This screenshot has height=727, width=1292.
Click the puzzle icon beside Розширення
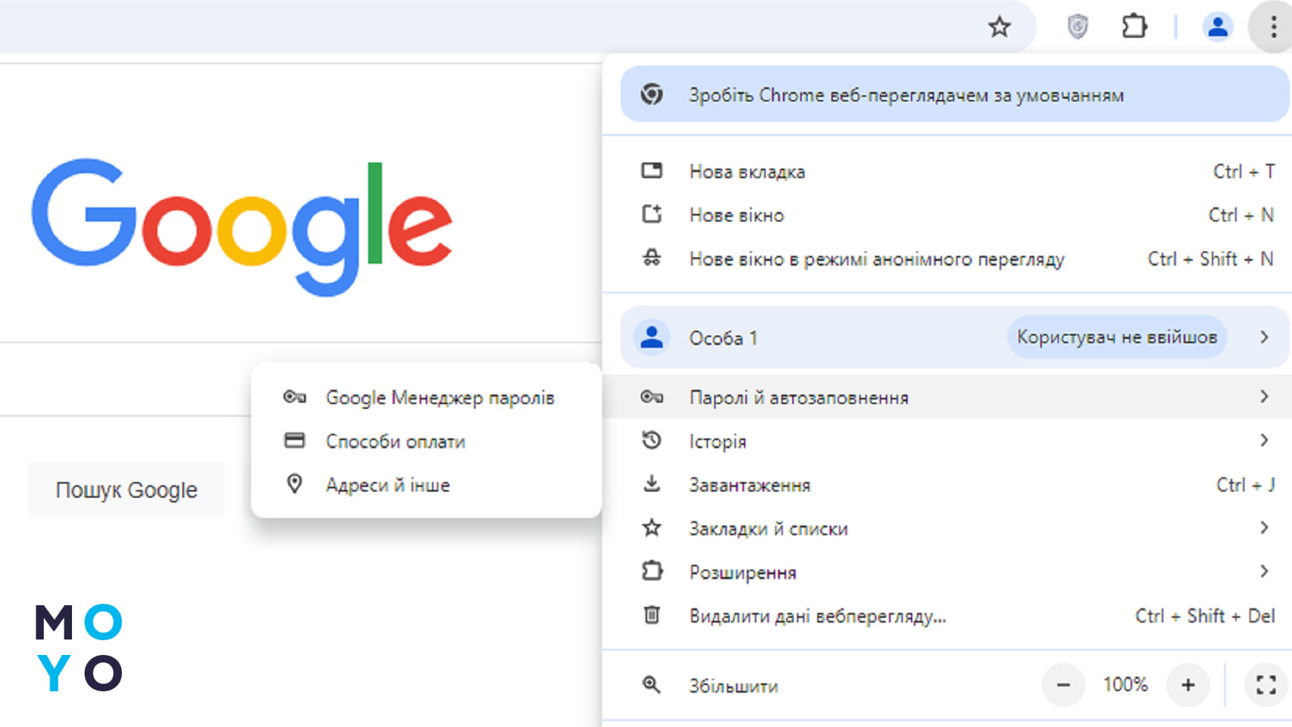pyautogui.click(x=651, y=572)
